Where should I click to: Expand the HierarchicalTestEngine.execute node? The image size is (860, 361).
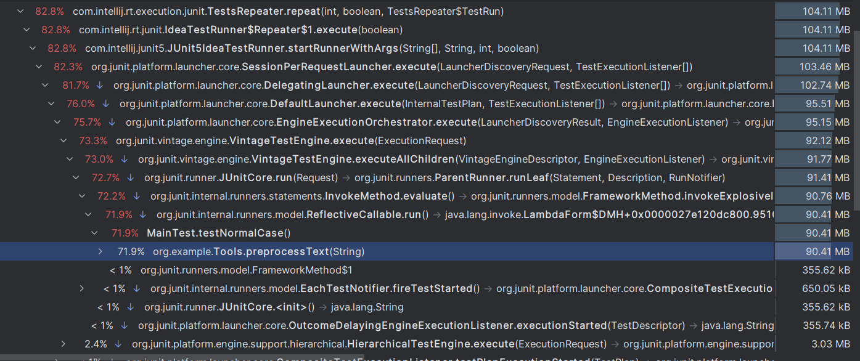(x=63, y=344)
